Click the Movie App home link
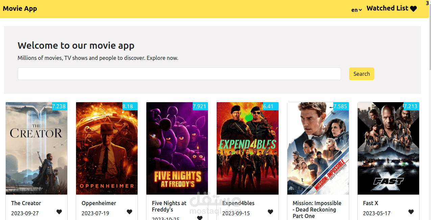This screenshot has width=431, height=220. pos(20,8)
